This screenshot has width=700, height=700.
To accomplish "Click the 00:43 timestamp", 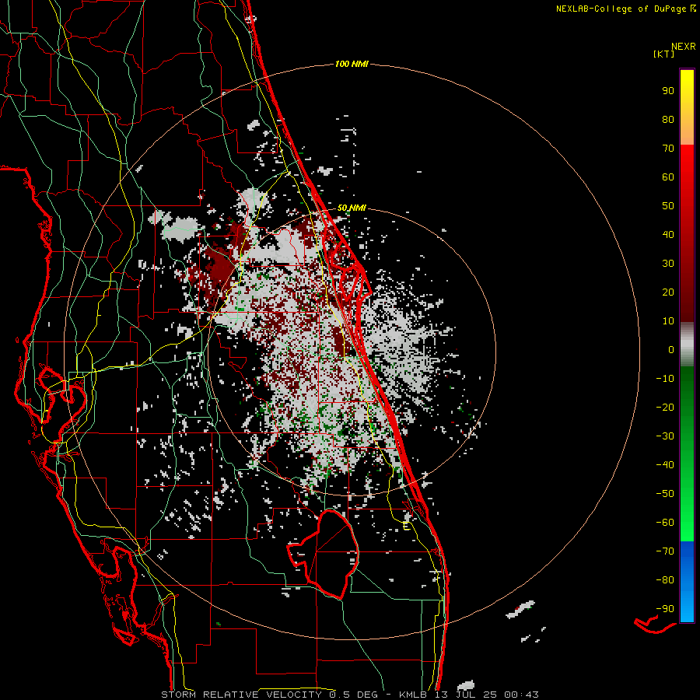I will pos(521,695).
